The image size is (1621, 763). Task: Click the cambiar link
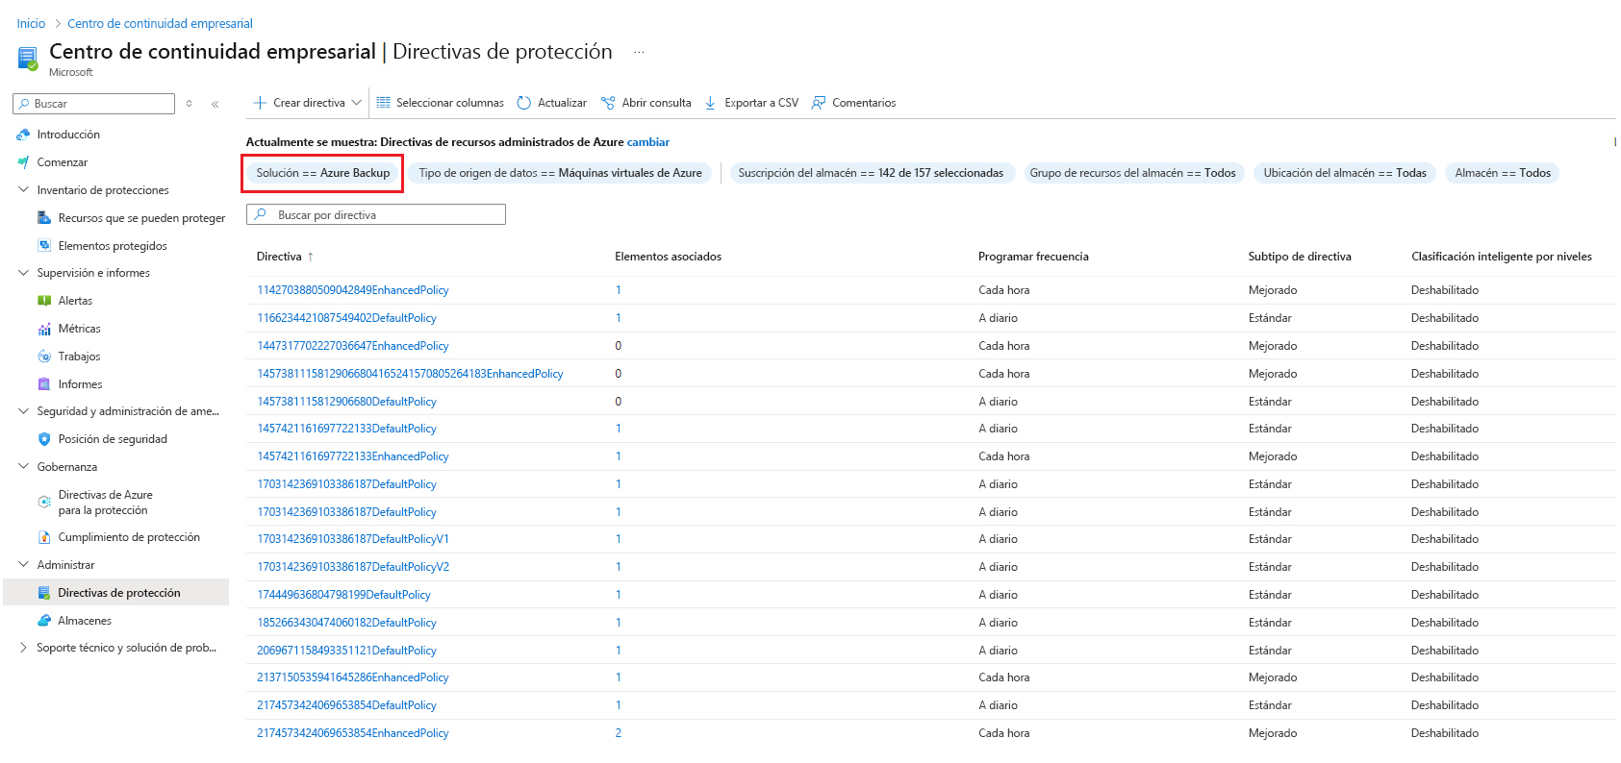(x=648, y=142)
